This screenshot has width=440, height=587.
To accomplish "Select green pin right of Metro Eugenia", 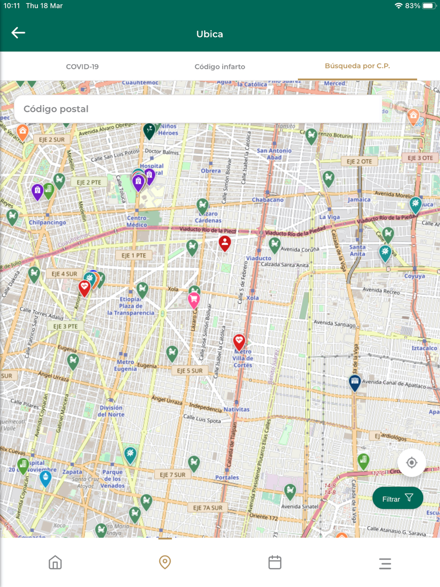I will click(x=172, y=354).
